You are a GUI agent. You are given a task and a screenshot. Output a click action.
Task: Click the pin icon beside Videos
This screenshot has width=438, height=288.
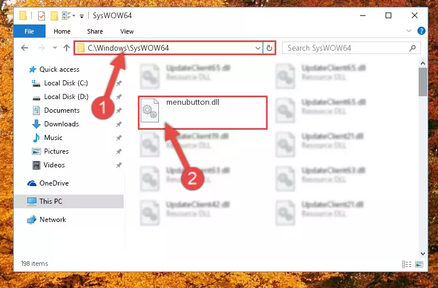(x=119, y=165)
